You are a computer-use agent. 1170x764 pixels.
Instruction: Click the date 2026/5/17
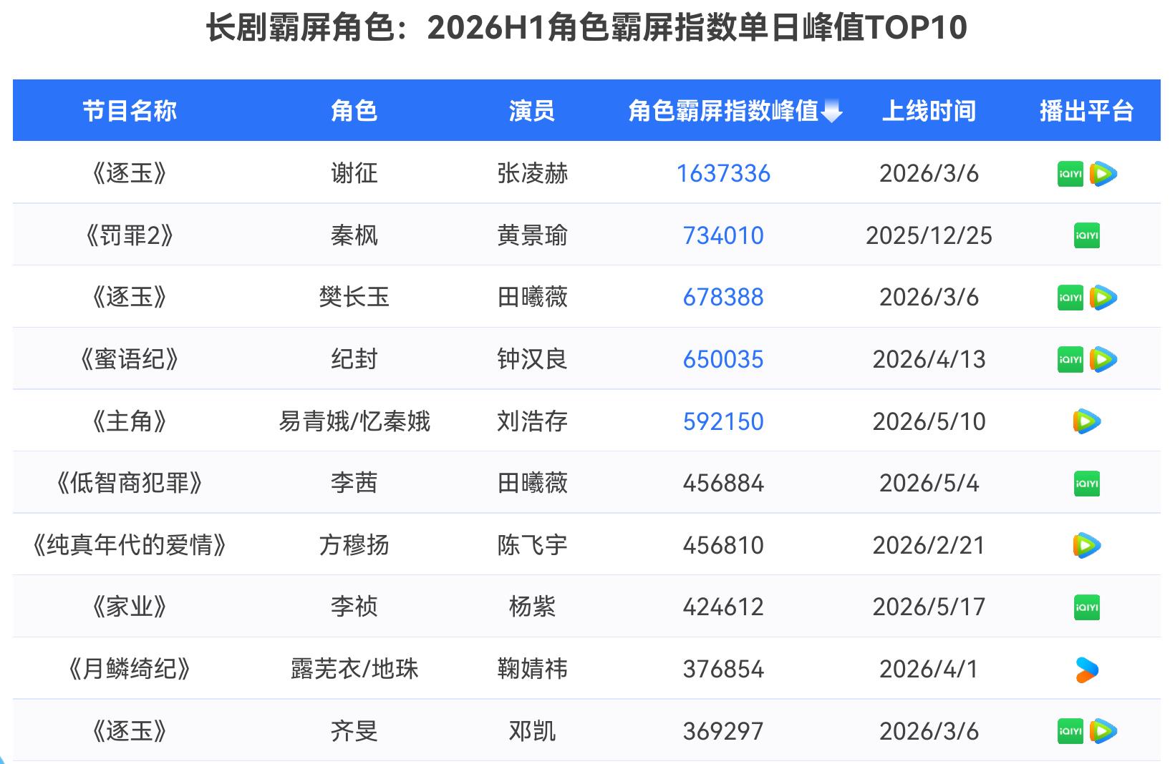click(x=929, y=607)
